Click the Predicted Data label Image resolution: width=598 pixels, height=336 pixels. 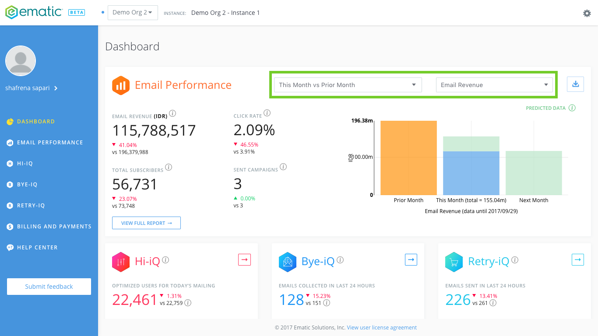click(x=546, y=108)
